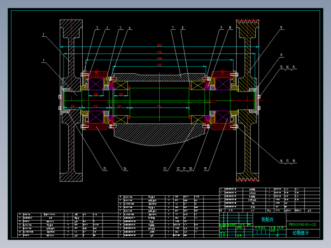Select part balloon number 6

pos(130,27)
